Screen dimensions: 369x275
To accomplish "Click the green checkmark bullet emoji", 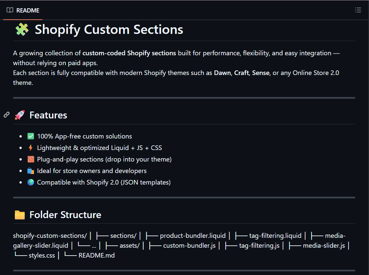I will [30, 136].
